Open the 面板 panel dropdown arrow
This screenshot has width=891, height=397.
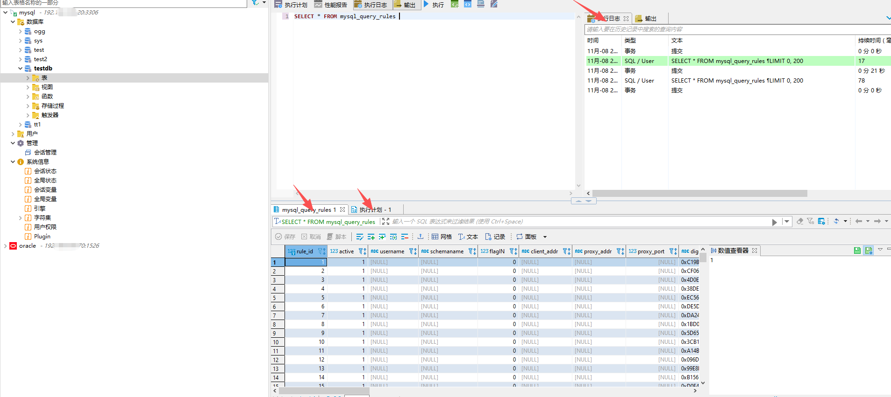(x=545, y=237)
